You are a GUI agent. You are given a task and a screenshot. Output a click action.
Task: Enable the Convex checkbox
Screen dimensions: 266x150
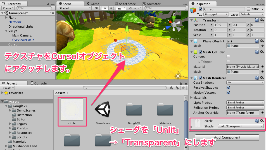228,57
